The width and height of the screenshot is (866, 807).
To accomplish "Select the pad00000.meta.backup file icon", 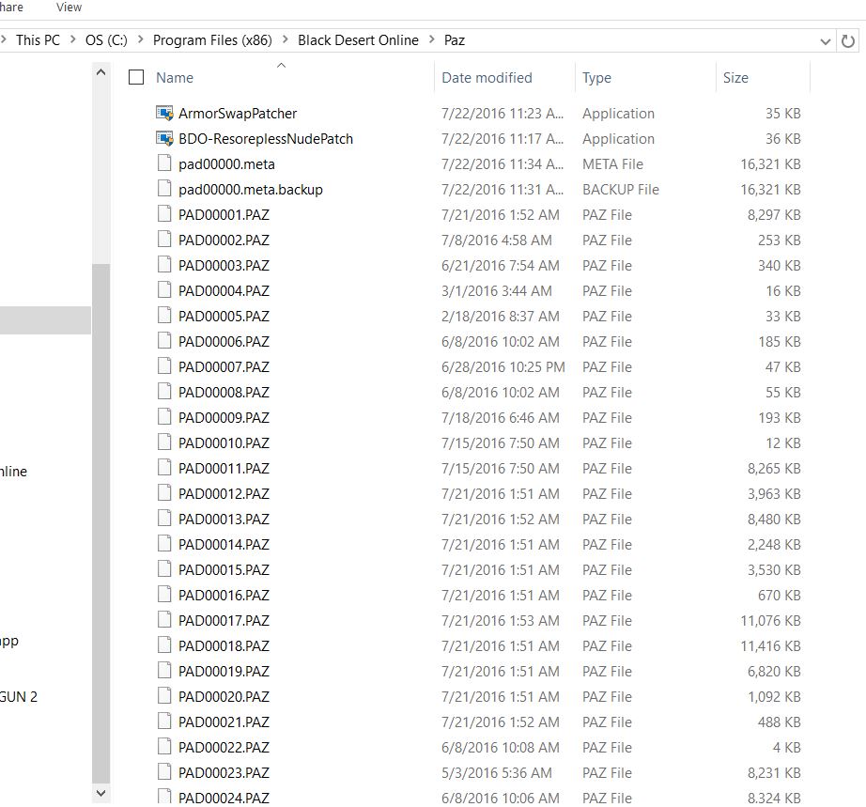I will (x=165, y=190).
